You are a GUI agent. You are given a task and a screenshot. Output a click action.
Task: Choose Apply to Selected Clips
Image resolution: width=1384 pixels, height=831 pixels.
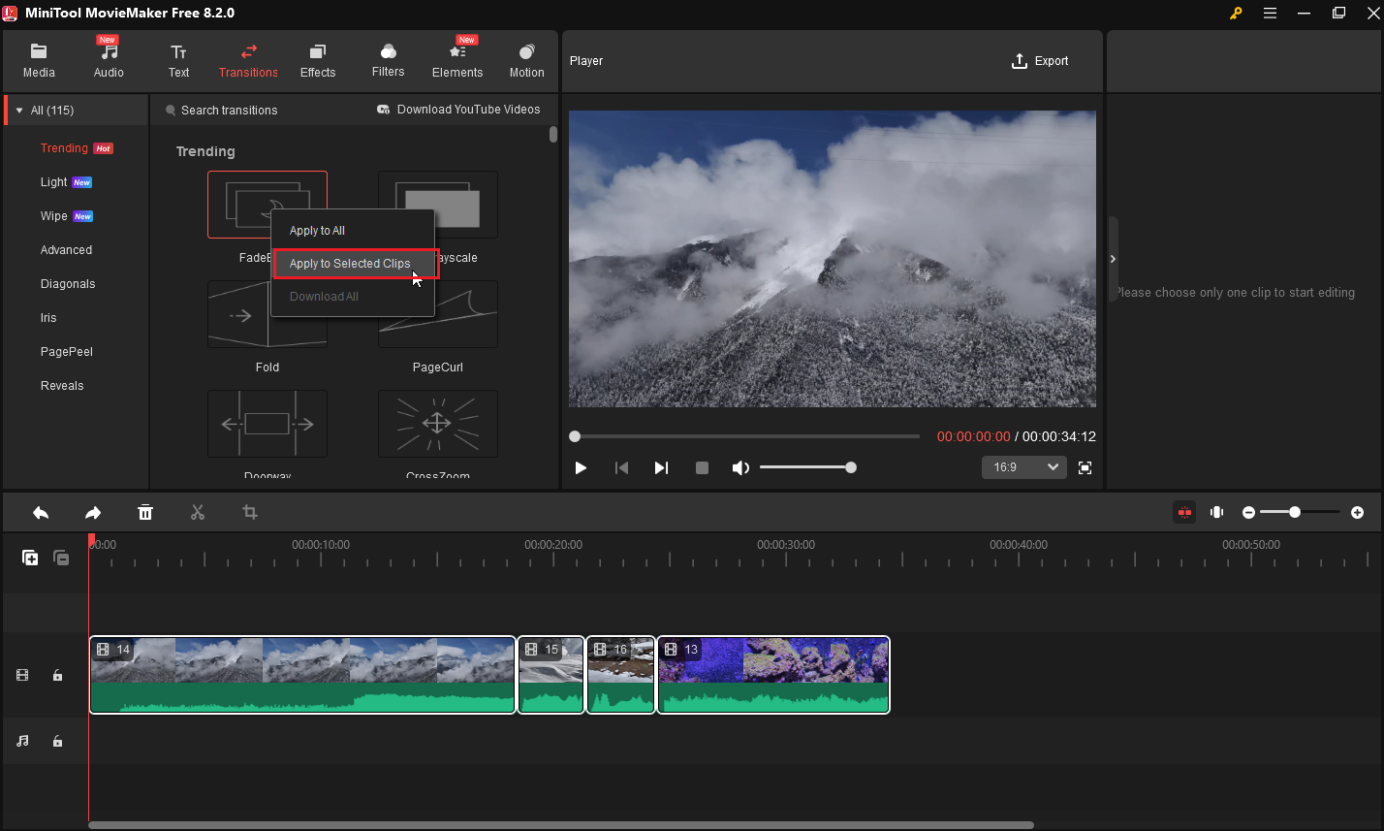point(356,264)
